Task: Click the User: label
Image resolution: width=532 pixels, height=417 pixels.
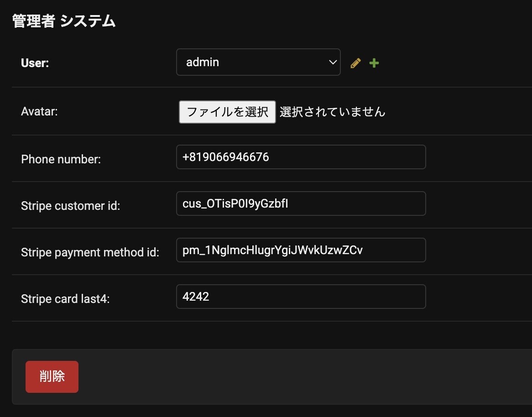Action: click(x=35, y=63)
